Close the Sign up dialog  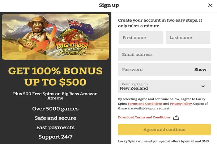point(210,5)
